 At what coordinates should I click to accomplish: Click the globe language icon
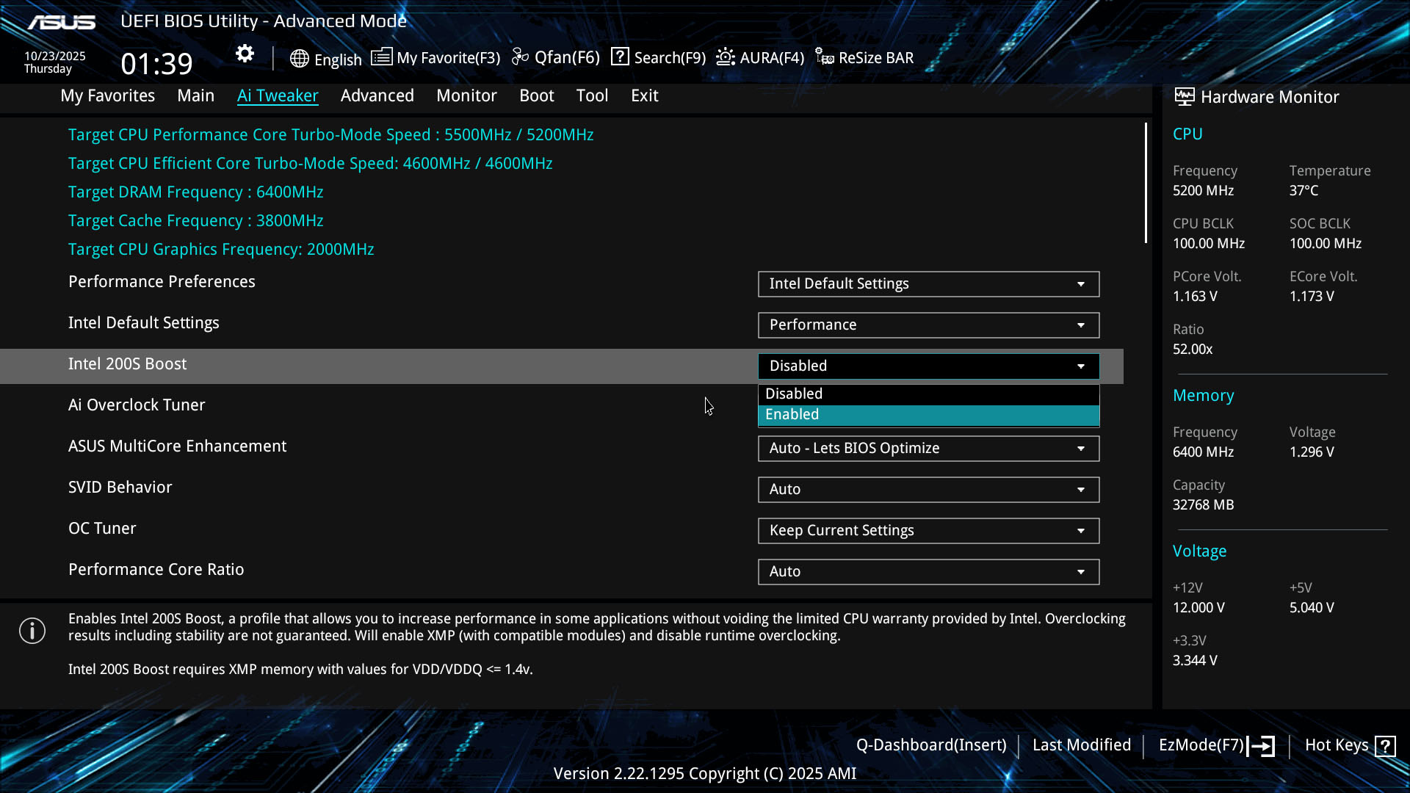(x=299, y=59)
